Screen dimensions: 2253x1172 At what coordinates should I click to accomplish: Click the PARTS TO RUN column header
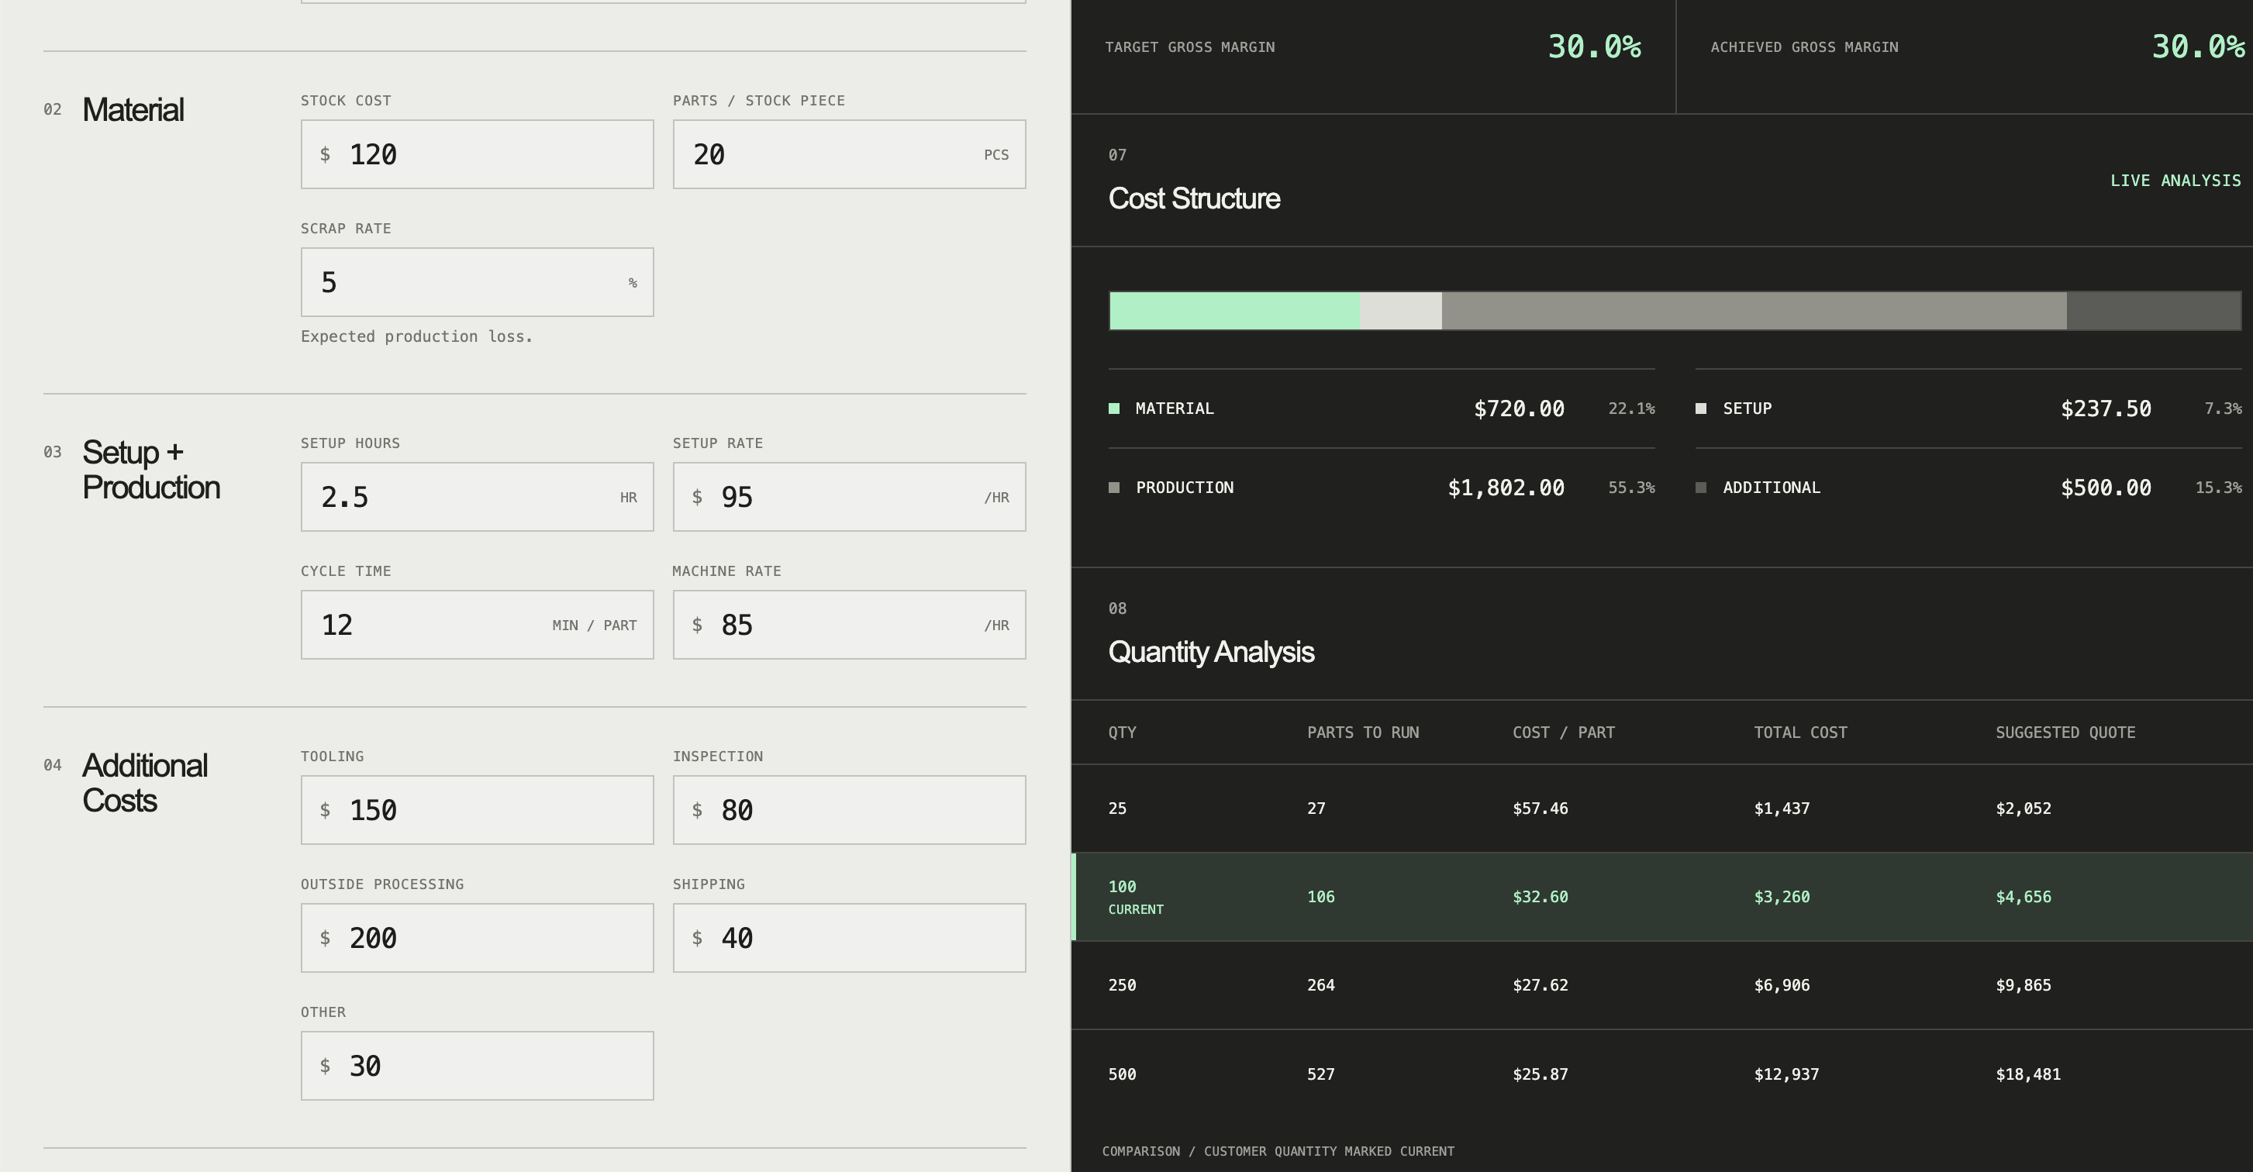pos(1363,732)
